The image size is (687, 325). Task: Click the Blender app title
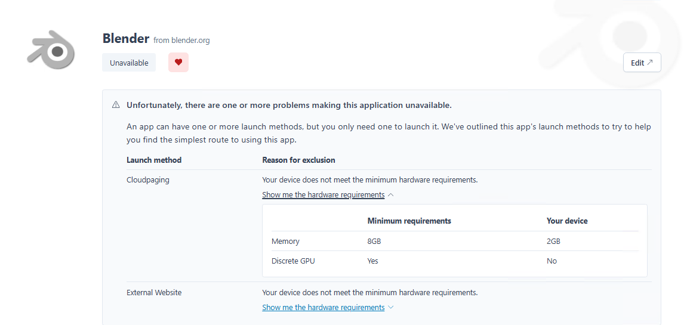coord(125,39)
